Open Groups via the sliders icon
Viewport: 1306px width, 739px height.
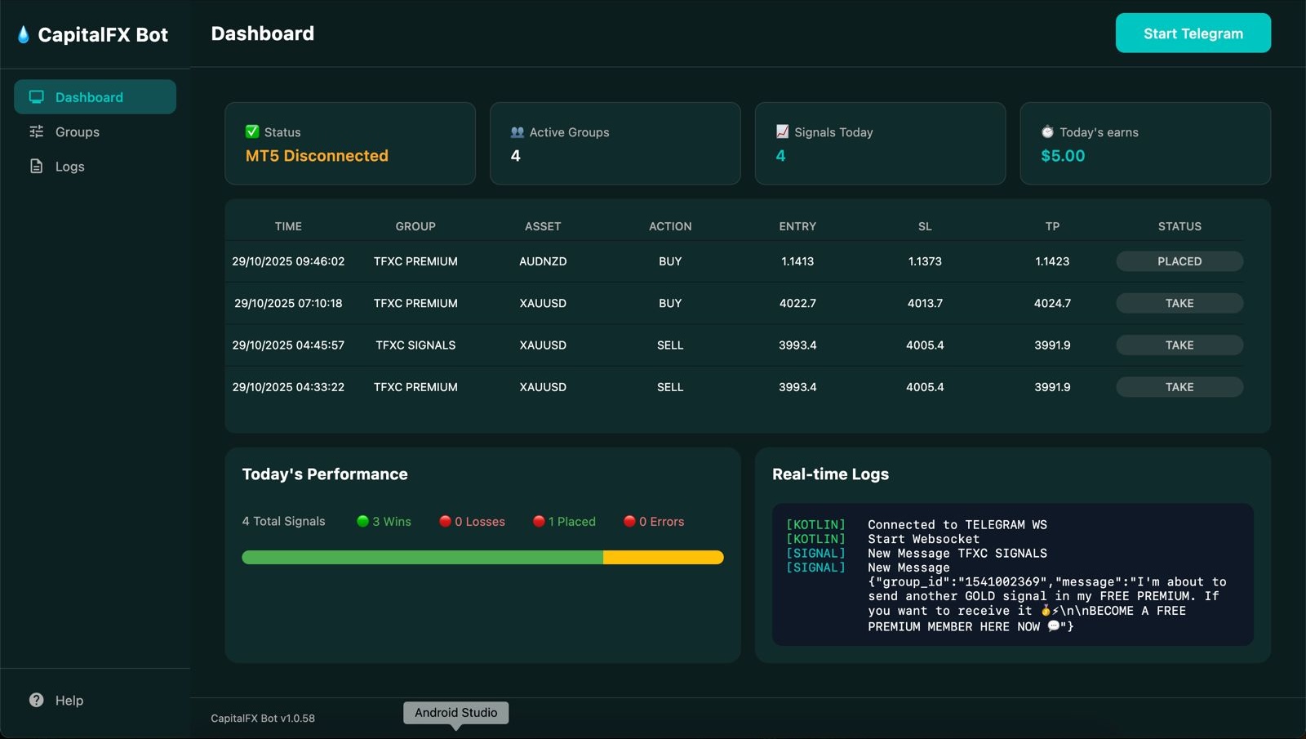pos(35,131)
